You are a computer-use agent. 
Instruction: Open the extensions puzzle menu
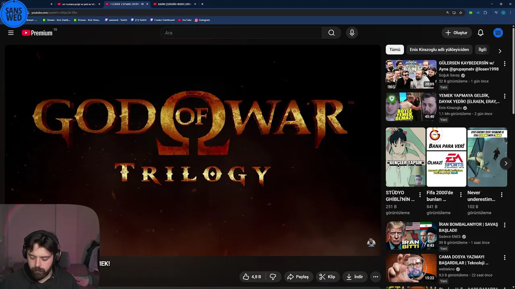pyautogui.click(x=485, y=12)
